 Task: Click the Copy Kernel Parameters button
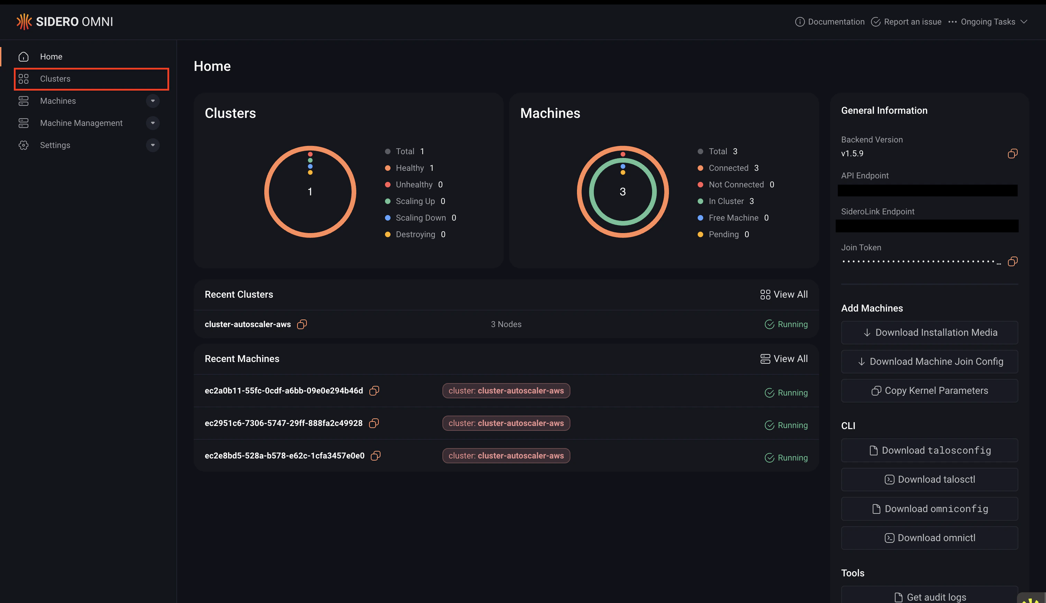pyautogui.click(x=929, y=391)
